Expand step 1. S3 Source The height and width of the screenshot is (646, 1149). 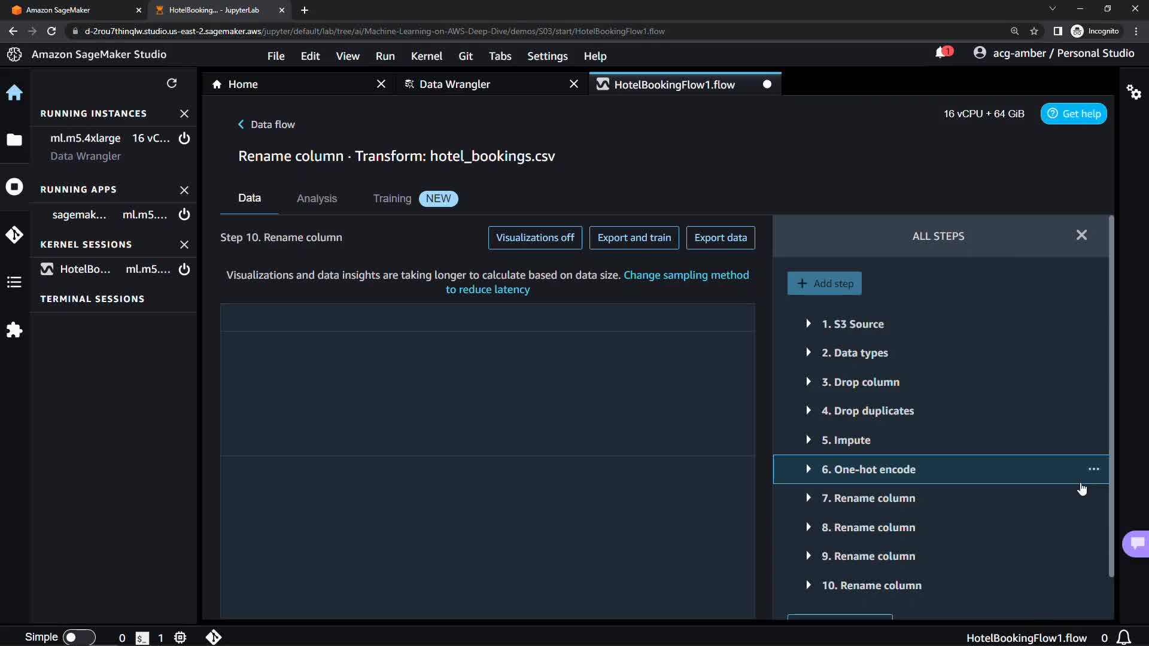click(808, 324)
